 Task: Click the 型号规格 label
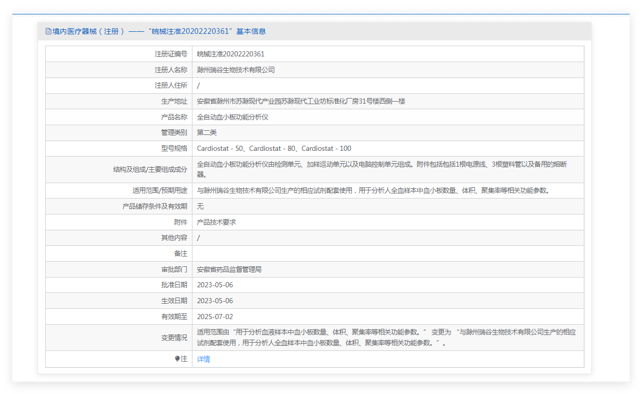pos(174,148)
